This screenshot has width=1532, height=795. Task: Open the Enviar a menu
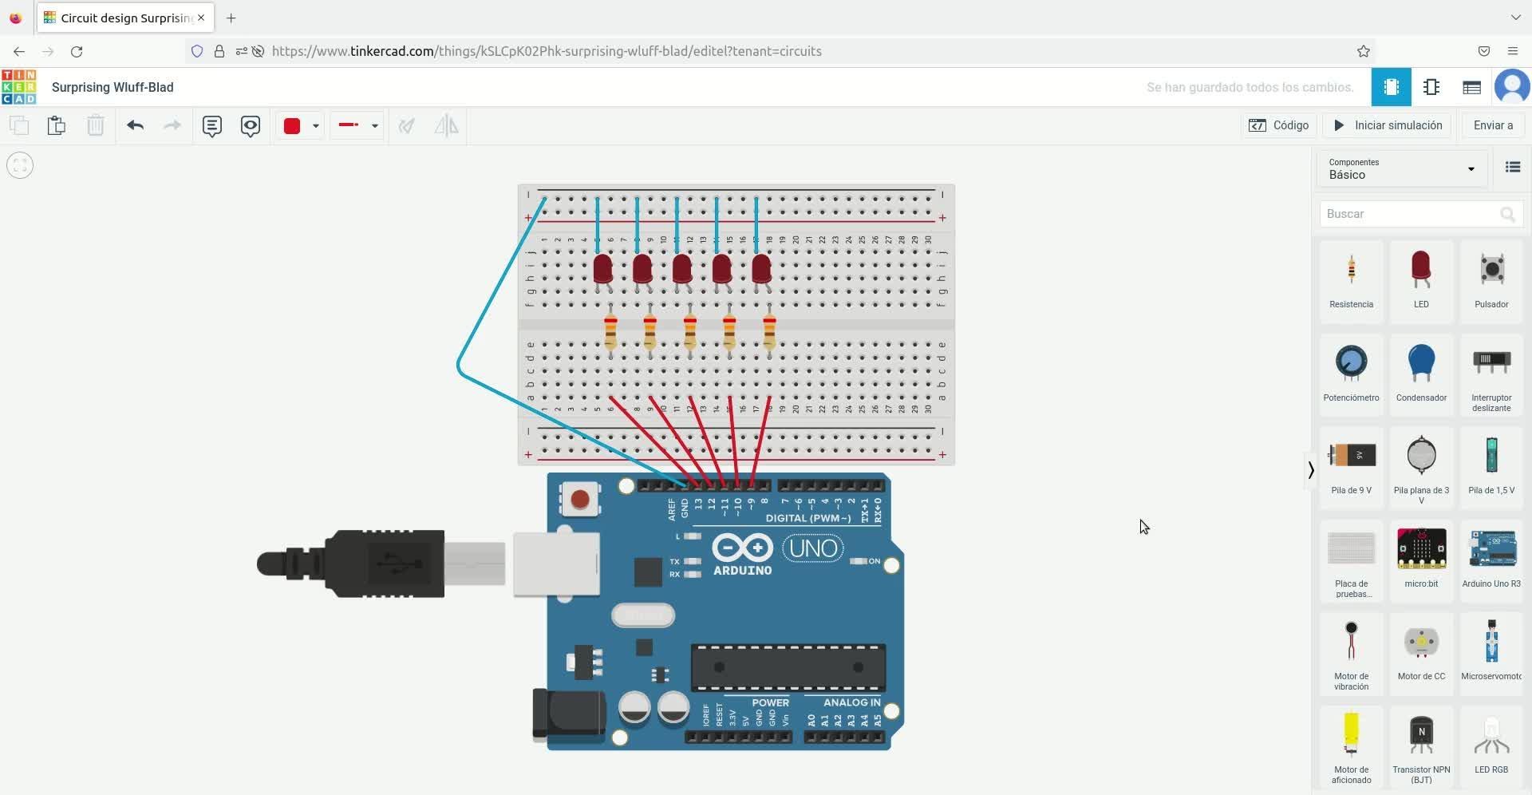pyautogui.click(x=1493, y=125)
